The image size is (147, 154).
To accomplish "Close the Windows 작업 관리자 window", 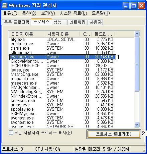I will click(141, 5).
